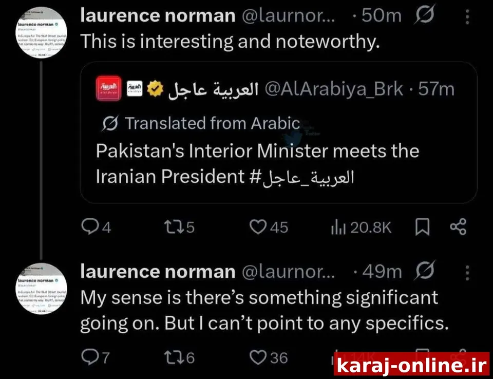Open laurence norman avatar in second tweet
The image size is (493, 379).
[41, 289]
